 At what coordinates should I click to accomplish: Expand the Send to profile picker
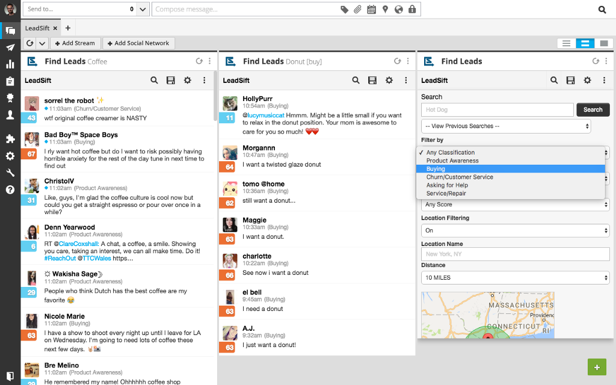click(x=143, y=9)
